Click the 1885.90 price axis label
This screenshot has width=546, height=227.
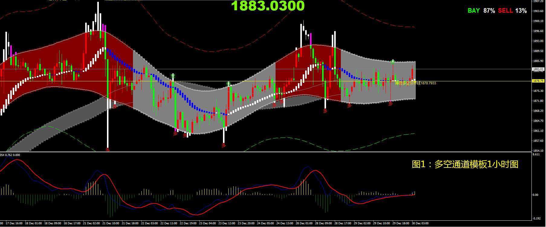(538, 61)
